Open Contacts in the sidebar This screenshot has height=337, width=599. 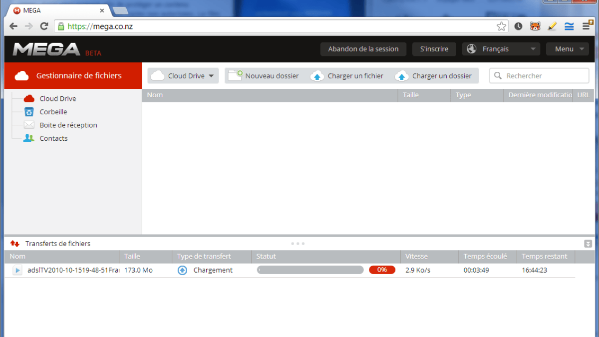(x=53, y=138)
